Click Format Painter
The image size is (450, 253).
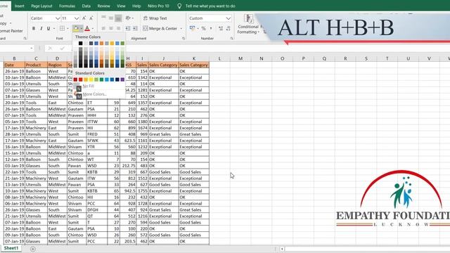(11, 31)
